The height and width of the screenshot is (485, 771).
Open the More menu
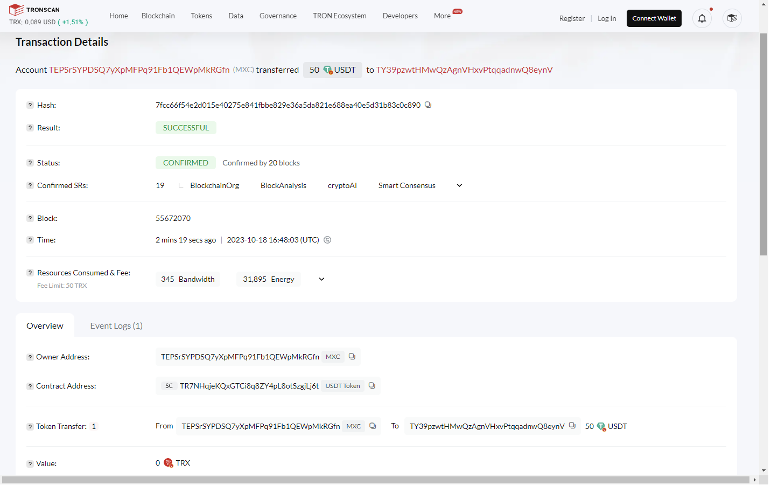click(442, 16)
